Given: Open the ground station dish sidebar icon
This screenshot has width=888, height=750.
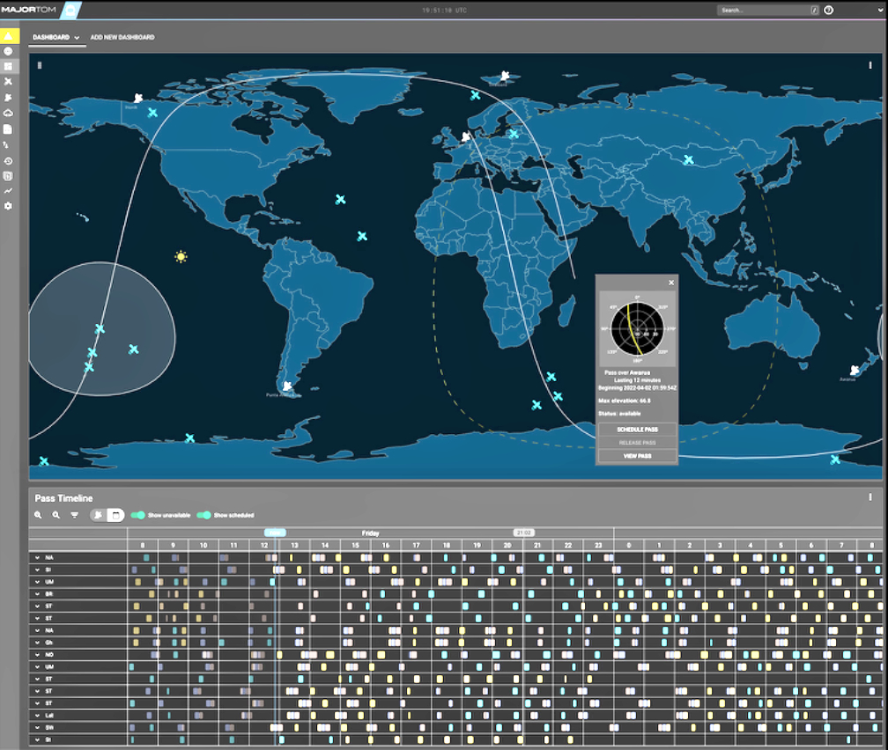Looking at the screenshot, I should point(8,98).
